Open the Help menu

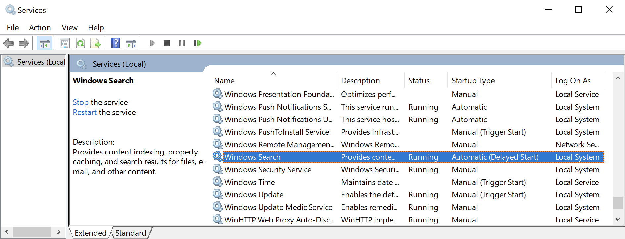[96, 28]
